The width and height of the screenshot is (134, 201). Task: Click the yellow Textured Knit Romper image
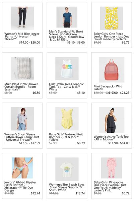pos(67,119)
